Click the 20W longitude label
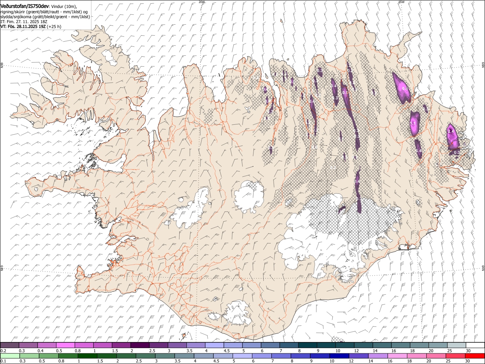 202,2
